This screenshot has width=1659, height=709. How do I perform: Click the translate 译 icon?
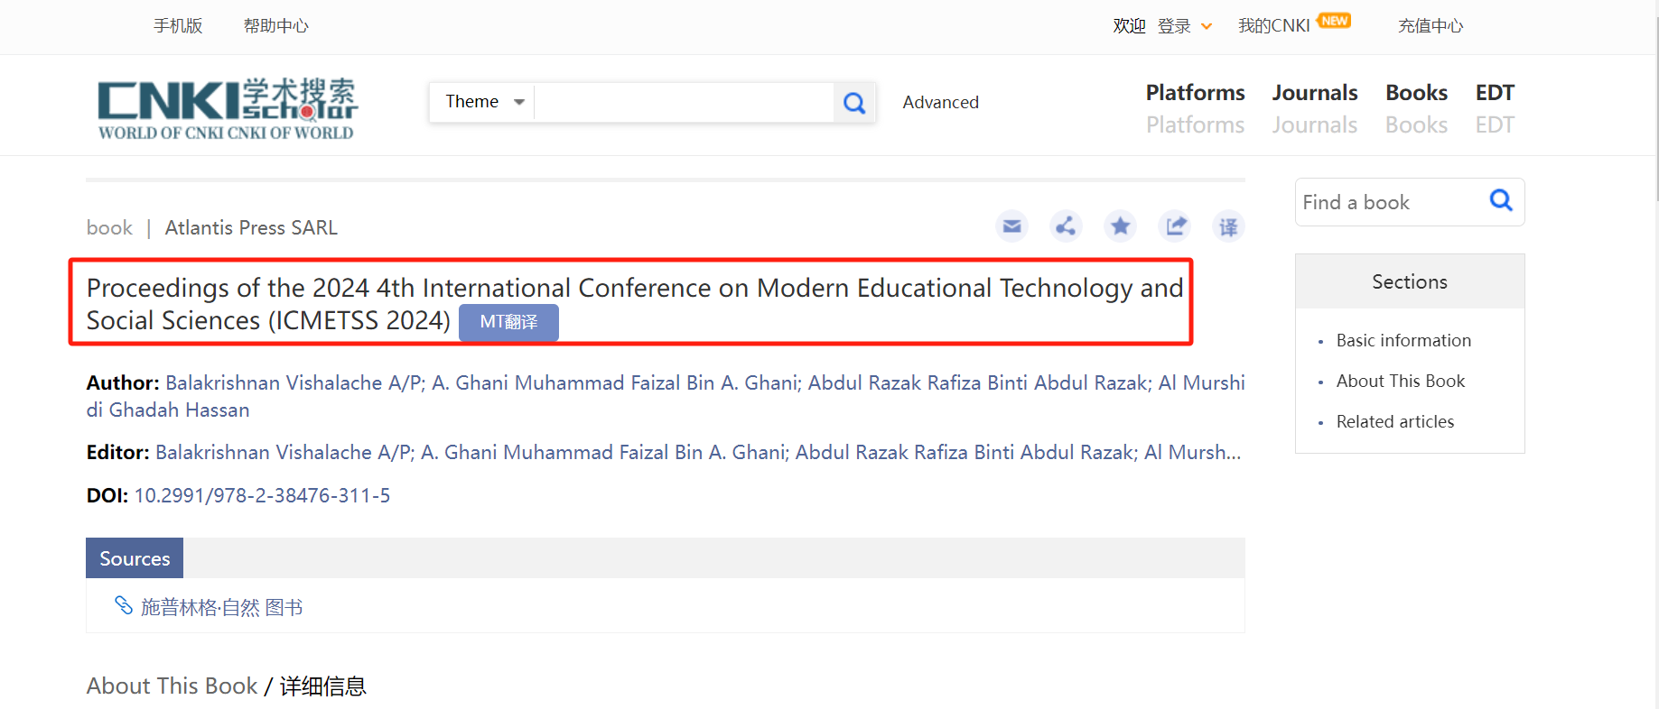pyautogui.click(x=1228, y=226)
